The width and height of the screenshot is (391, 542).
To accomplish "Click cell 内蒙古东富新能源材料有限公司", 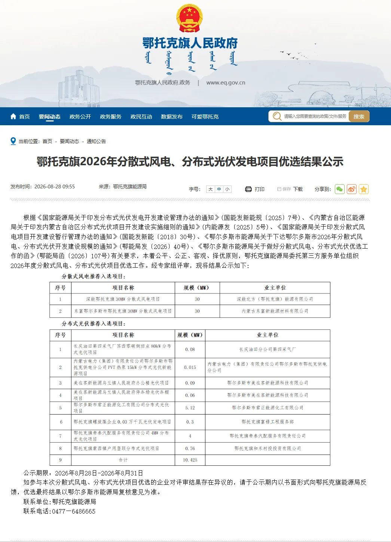I will (x=275, y=311).
